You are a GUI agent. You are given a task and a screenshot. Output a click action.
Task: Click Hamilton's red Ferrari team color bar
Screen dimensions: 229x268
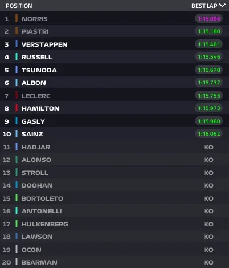(17, 108)
